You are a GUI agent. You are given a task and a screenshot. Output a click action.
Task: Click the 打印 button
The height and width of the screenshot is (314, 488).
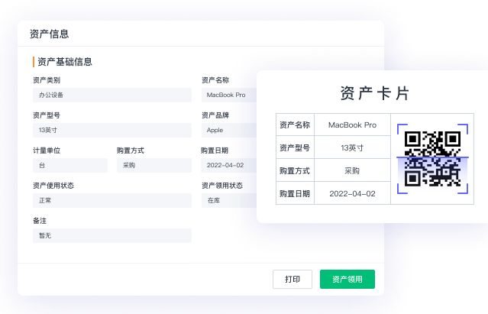[292, 280]
